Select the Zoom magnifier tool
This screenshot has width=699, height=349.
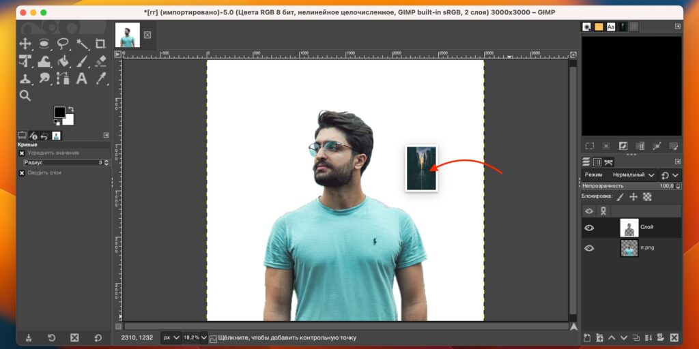pos(25,95)
